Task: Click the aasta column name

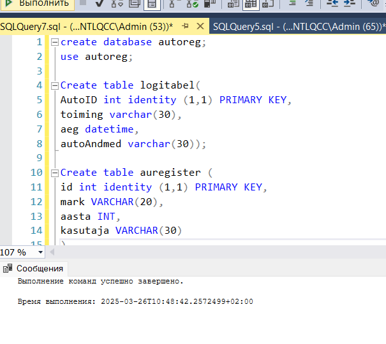Action: point(75,217)
